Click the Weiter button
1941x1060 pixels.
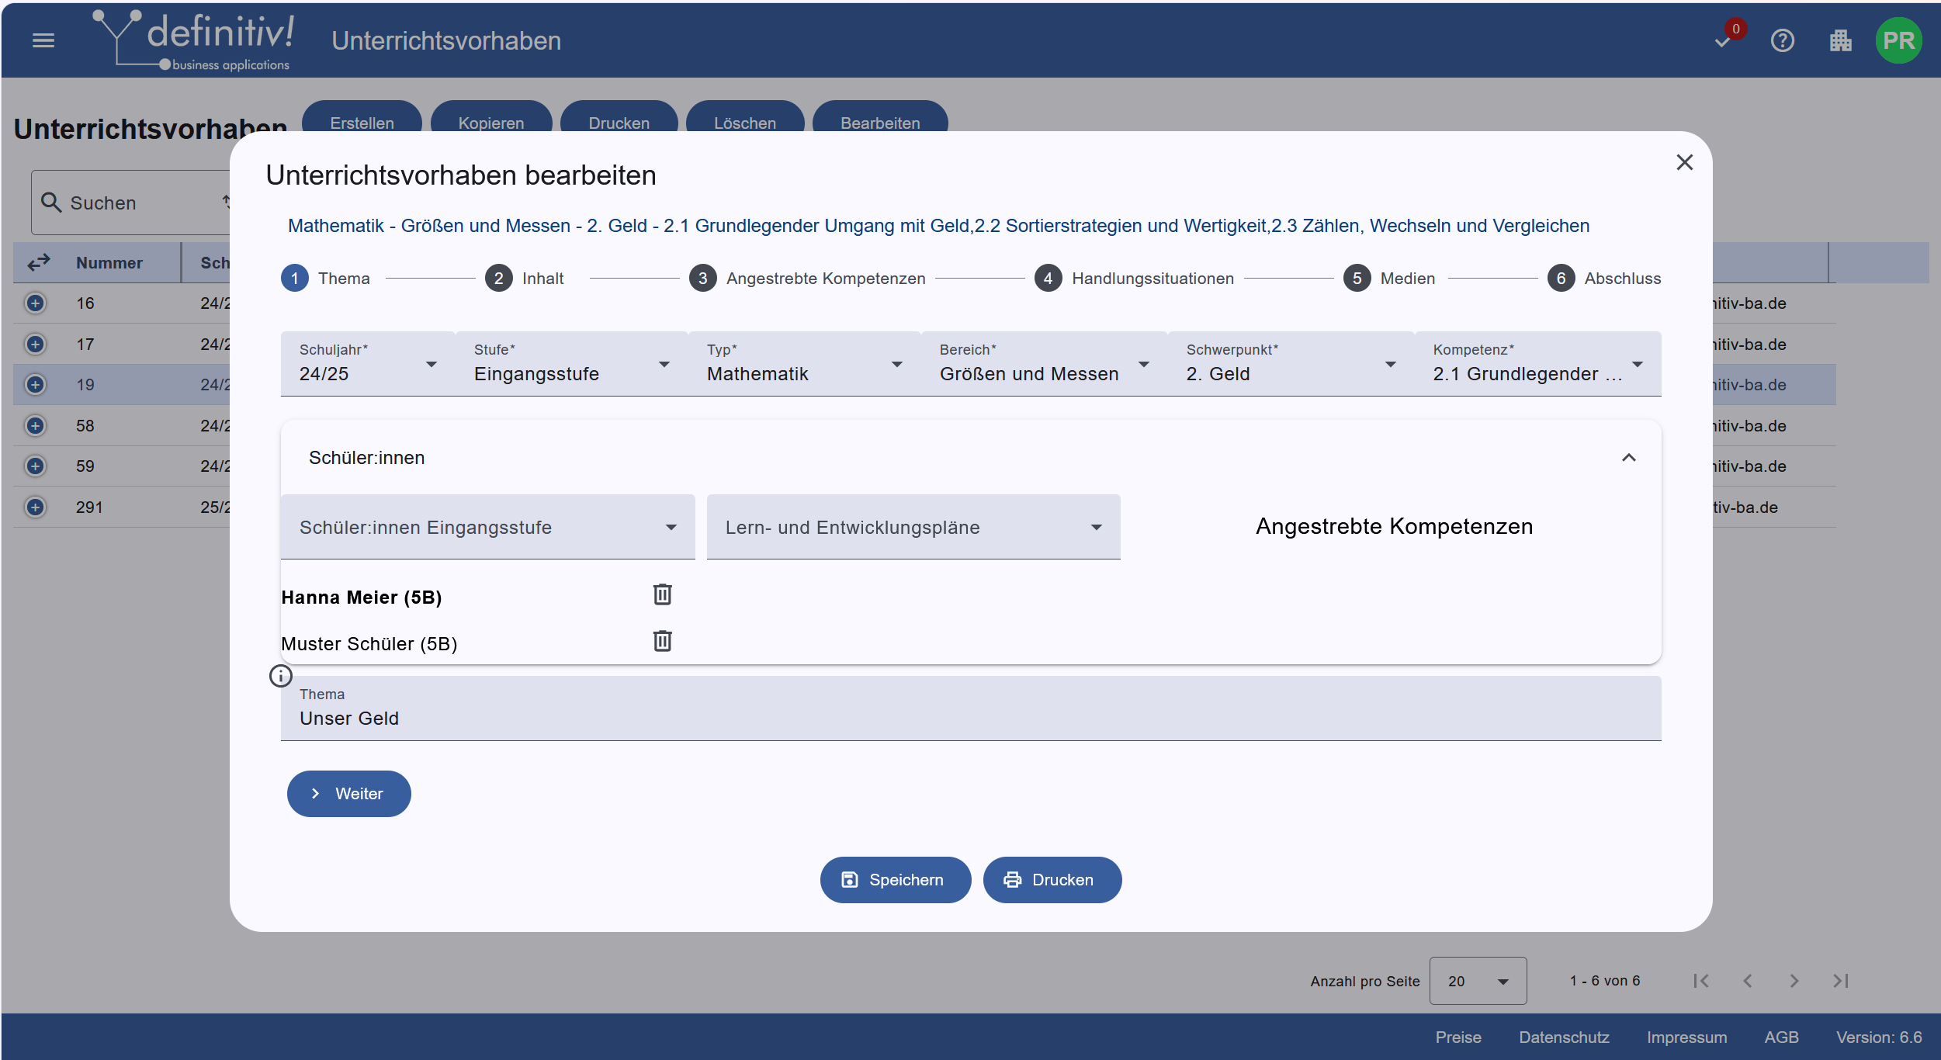pos(348,793)
